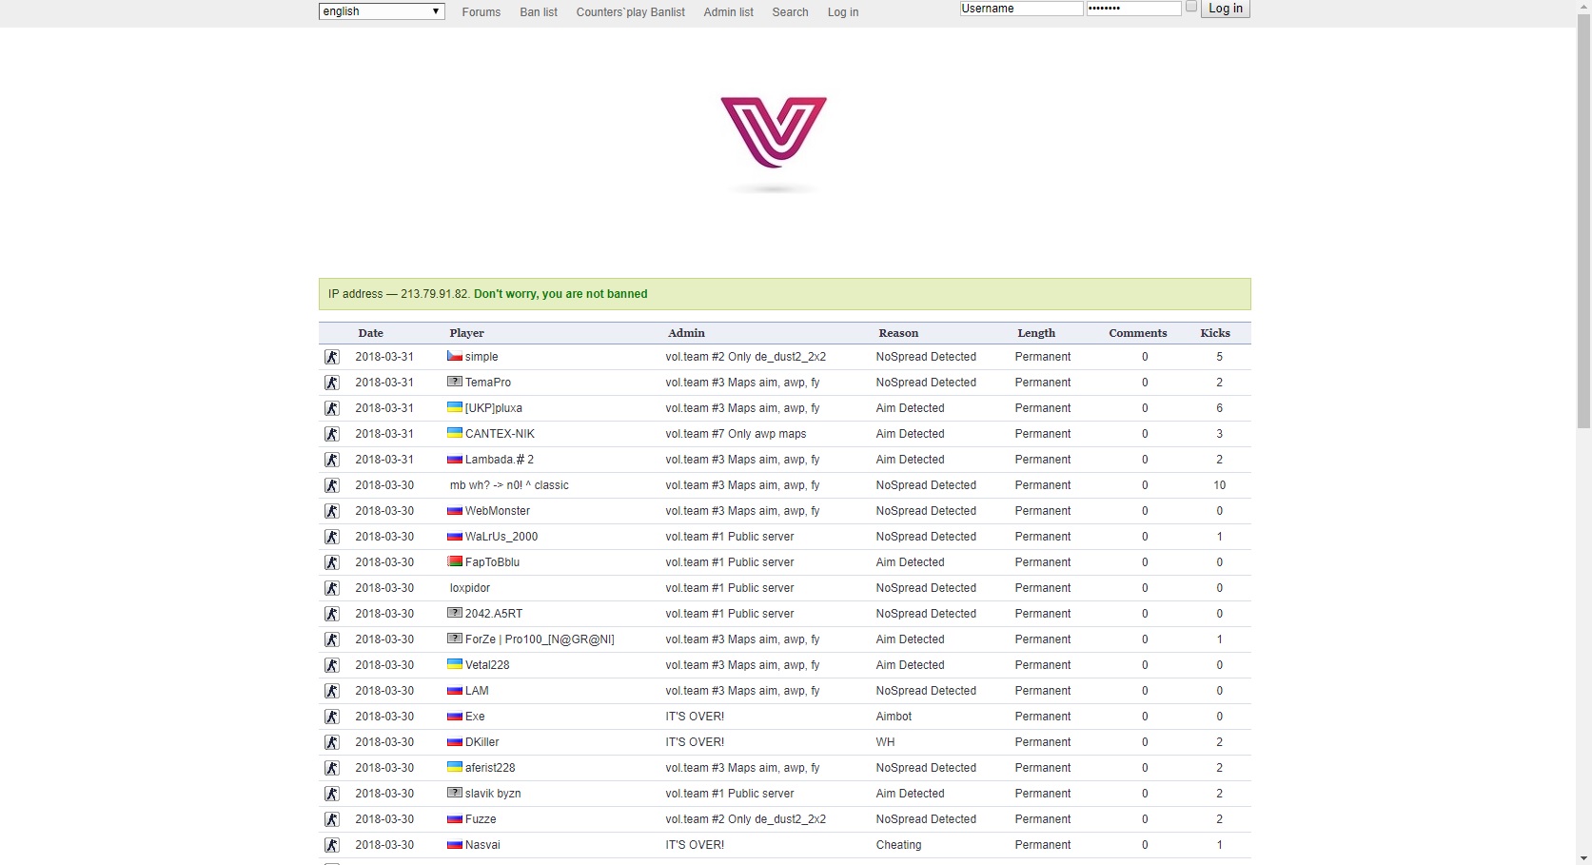Click the Kicks column header
This screenshot has height=865, width=1592.
[1215, 333]
